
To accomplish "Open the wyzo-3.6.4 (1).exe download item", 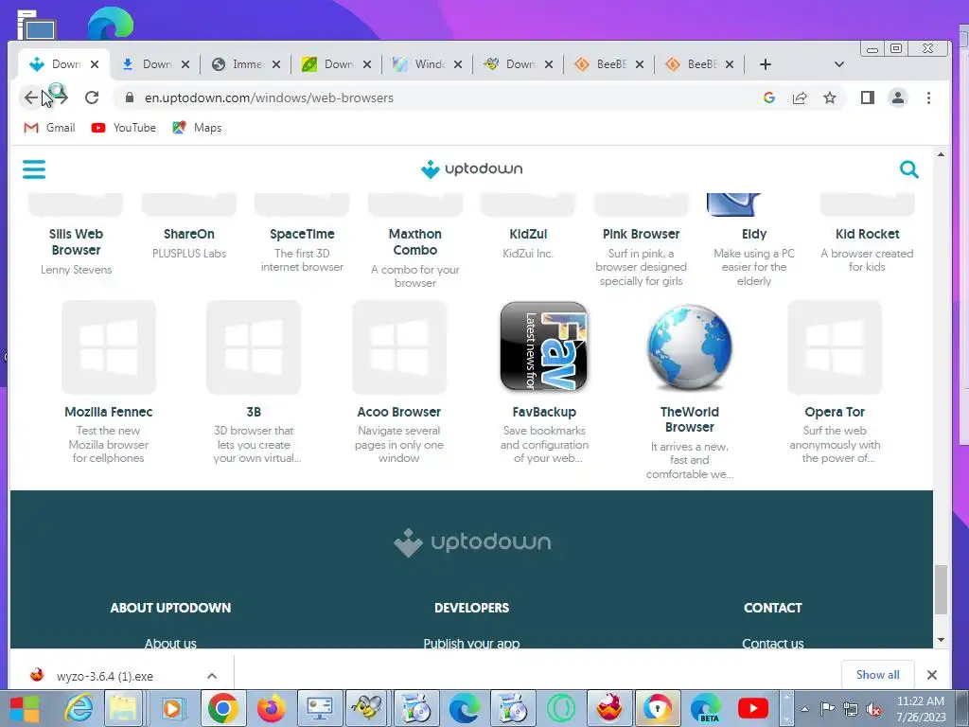I will click(105, 676).
